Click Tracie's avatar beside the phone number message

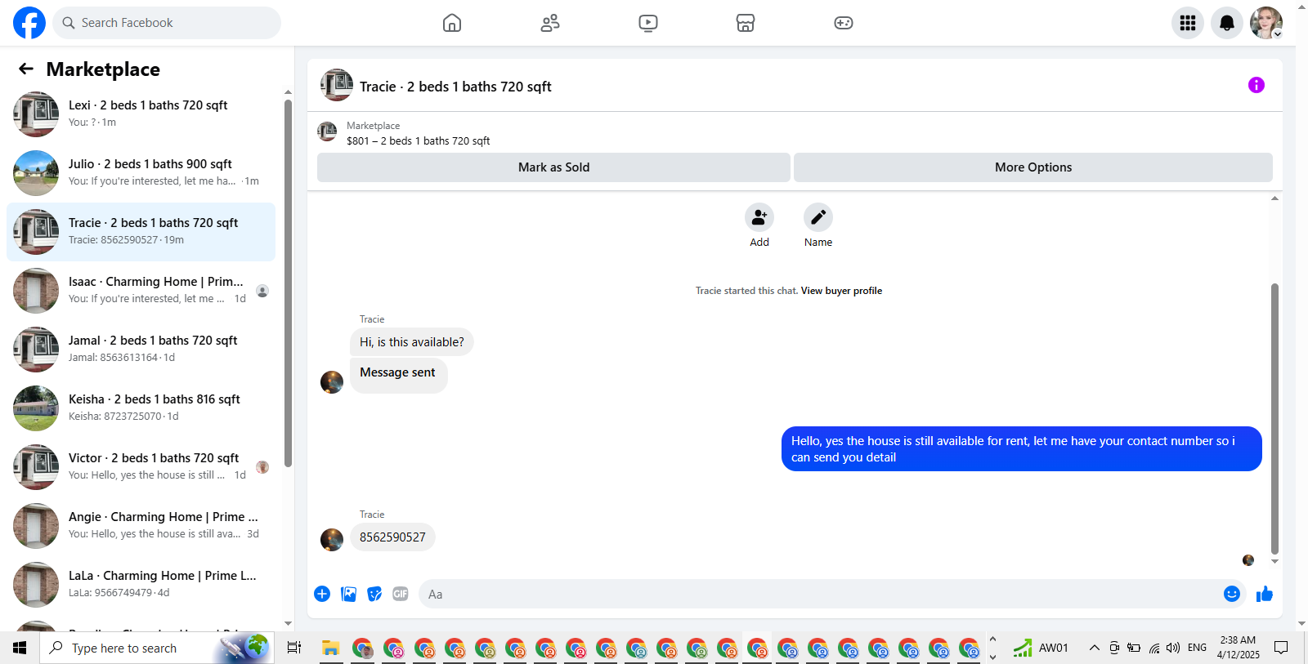click(332, 540)
